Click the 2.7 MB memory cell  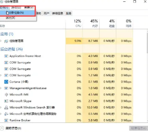click(x=91, y=101)
